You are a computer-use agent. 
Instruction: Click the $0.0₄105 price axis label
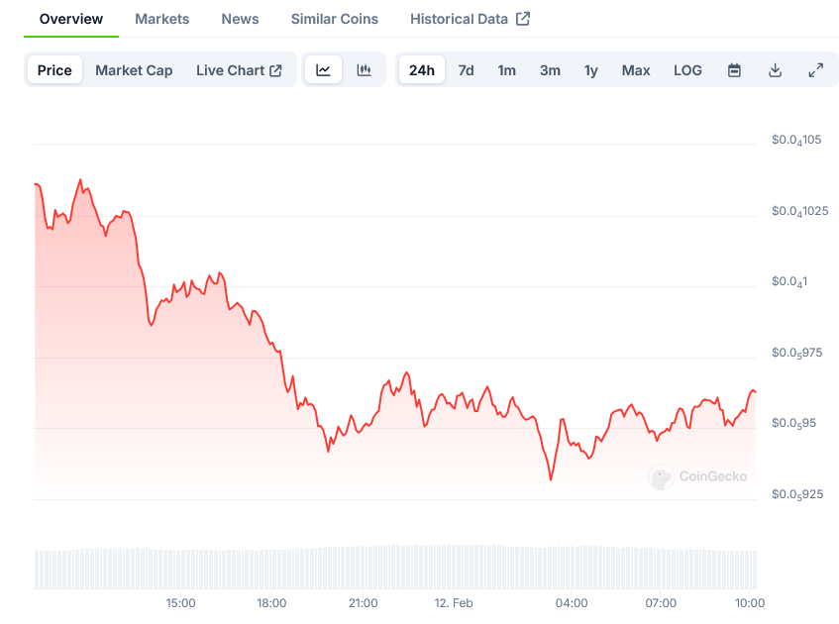pos(796,141)
